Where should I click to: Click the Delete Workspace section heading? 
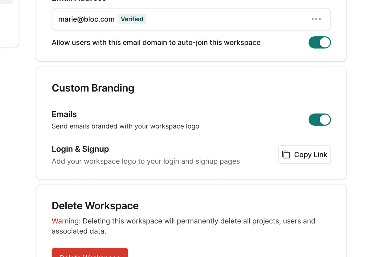point(95,206)
